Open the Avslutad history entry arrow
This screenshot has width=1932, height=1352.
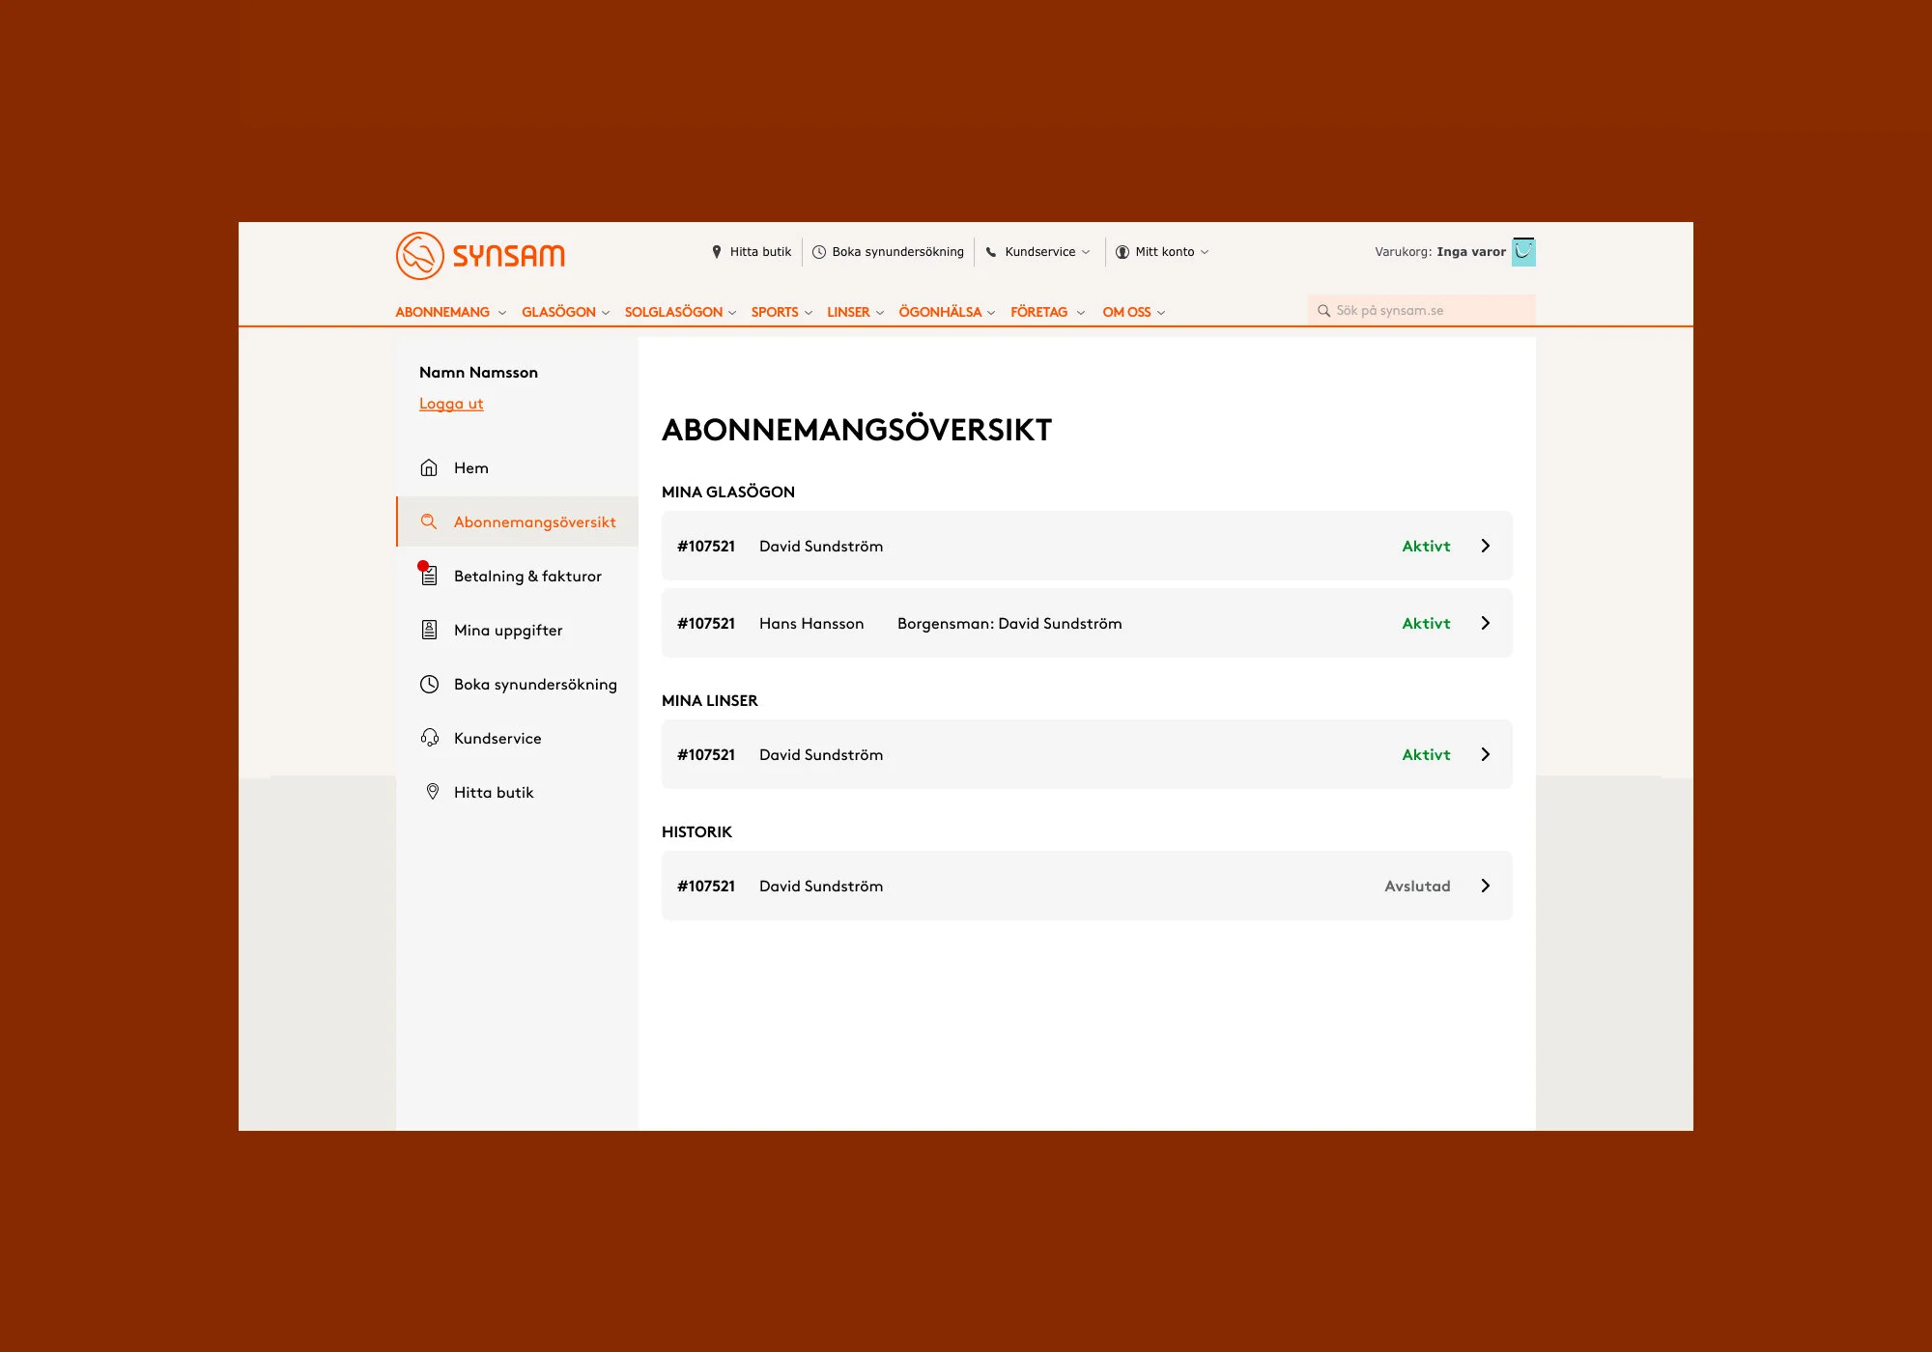pyautogui.click(x=1485, y=886)
